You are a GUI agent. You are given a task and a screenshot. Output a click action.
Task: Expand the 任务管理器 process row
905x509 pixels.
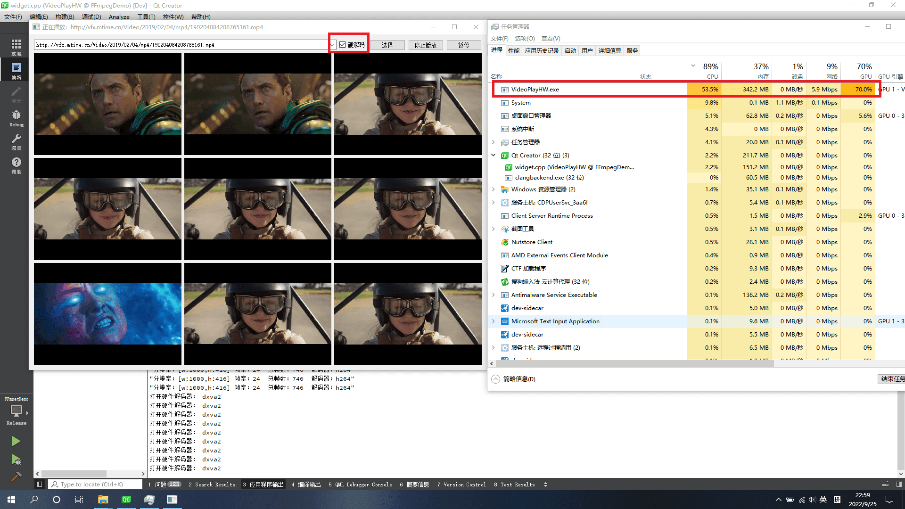coord(494,142)
